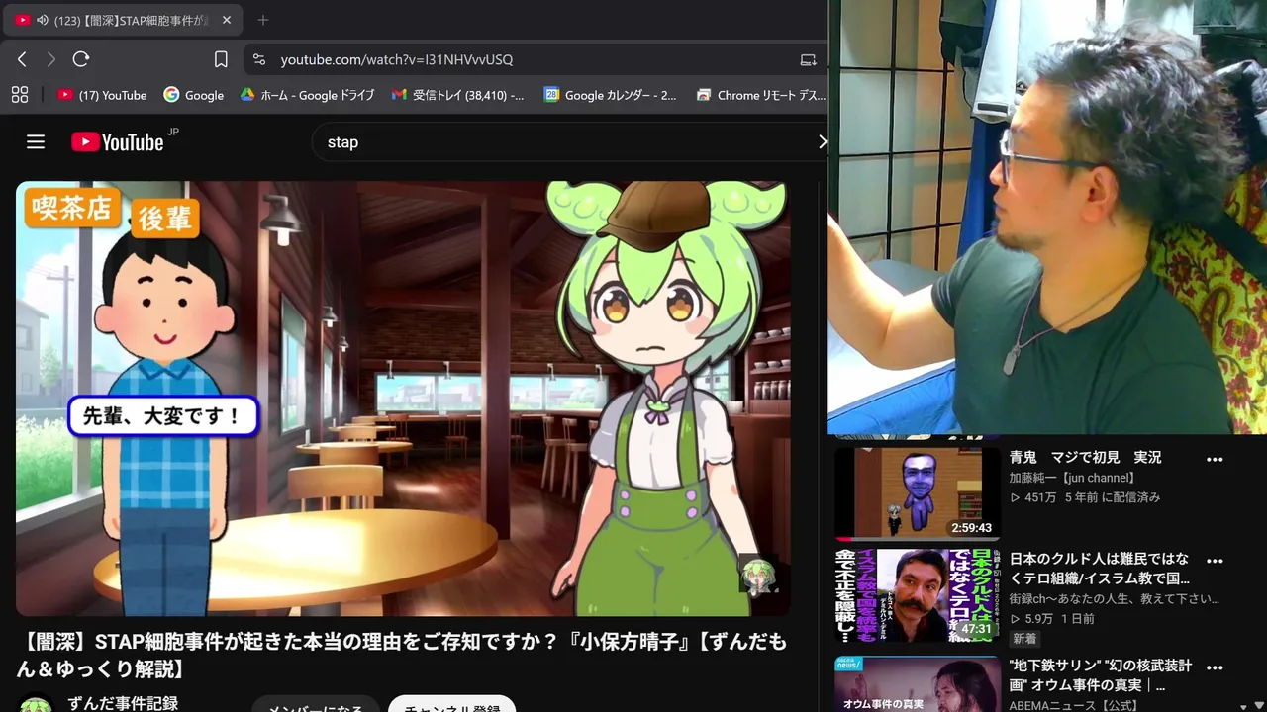This screenshot has width=1267, height=712.
Task: Go forward with the browser forward arrow
Action: (x=51, y=59)
